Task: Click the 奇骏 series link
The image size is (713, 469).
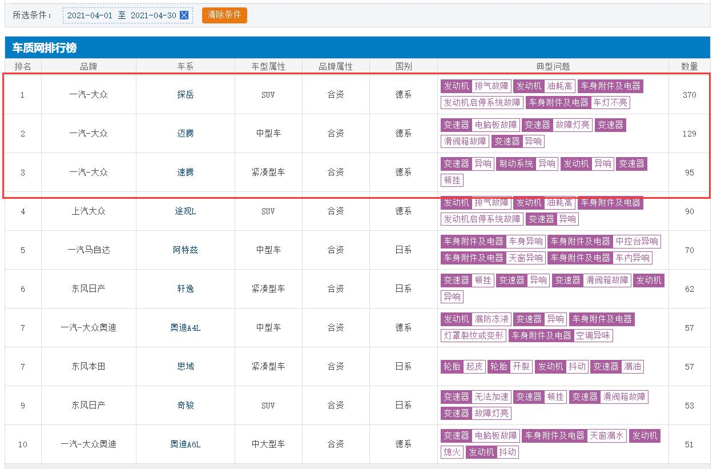Action: tap(186, 406)
